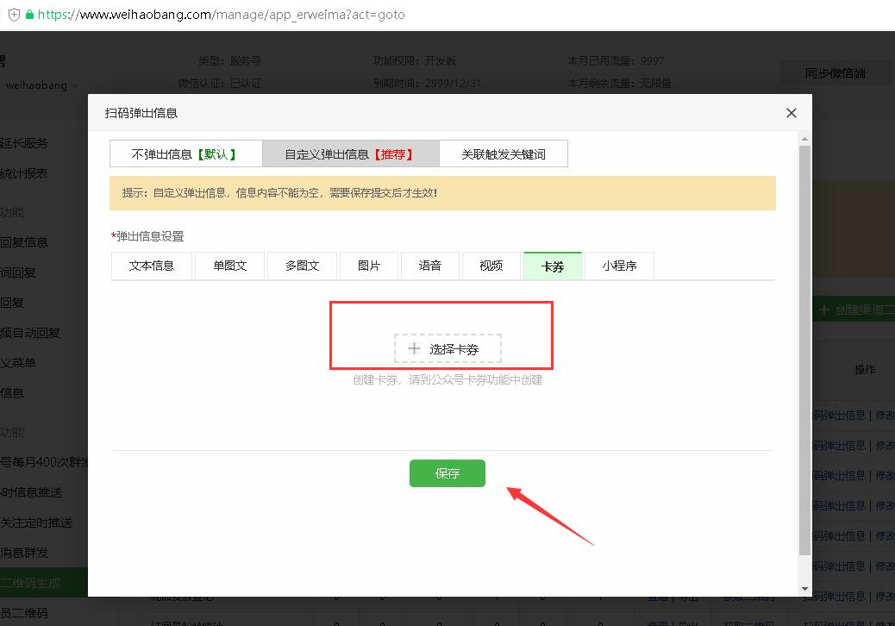Open 员二维码 in the background sidebar

(x=24, y=613)
